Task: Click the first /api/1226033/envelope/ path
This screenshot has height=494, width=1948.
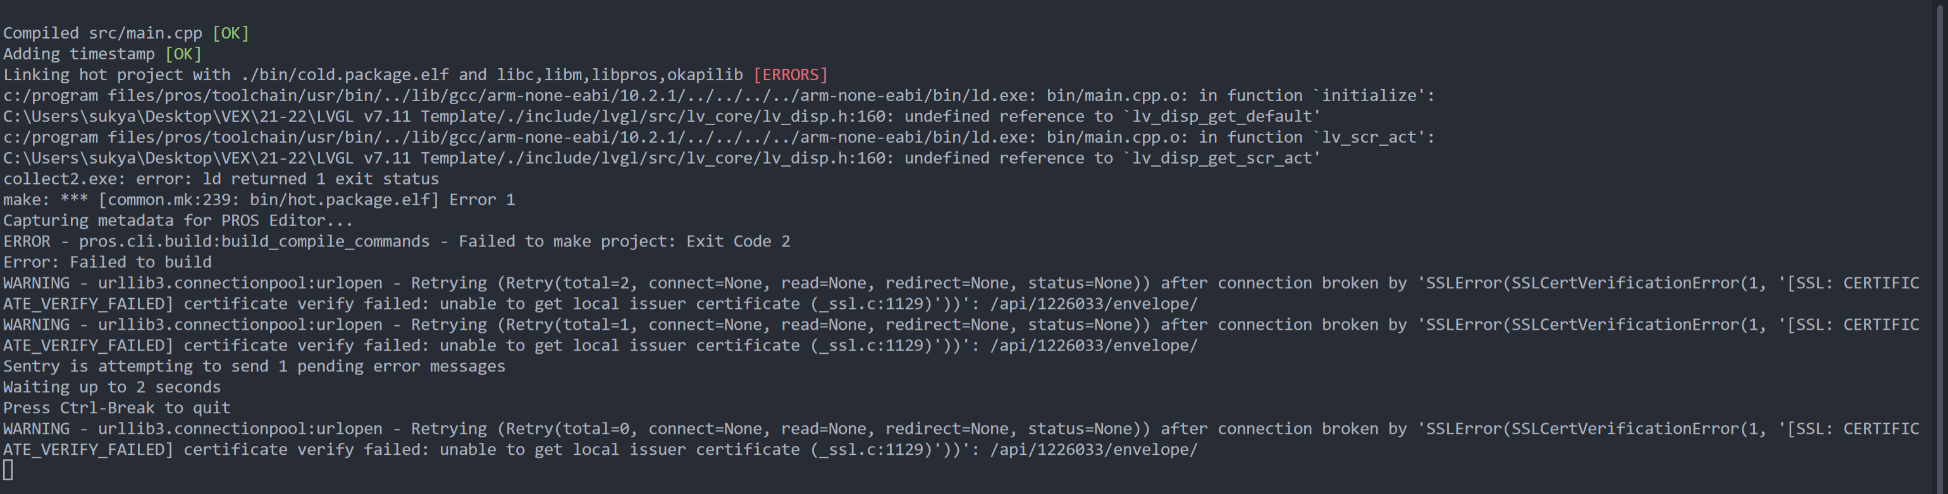Action: [x=1094, y=304]
